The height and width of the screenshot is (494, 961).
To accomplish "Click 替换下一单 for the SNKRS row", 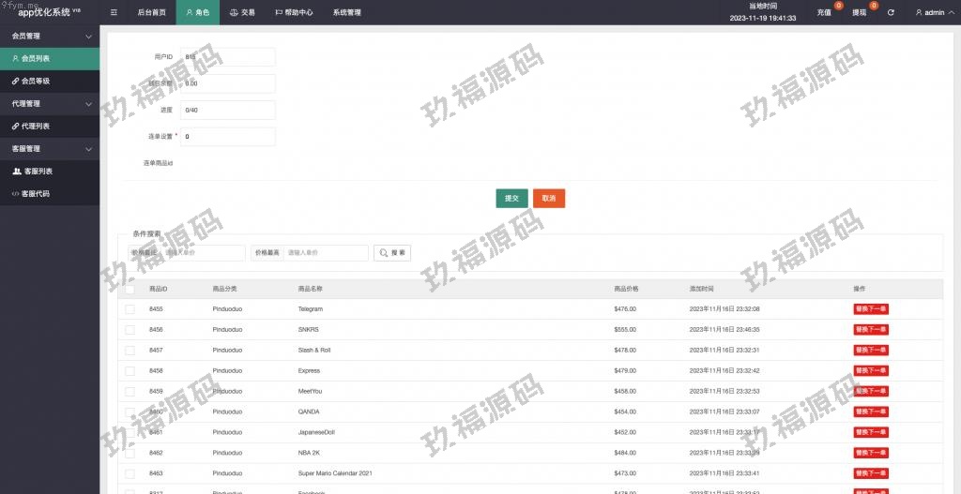I will point(870,329).
